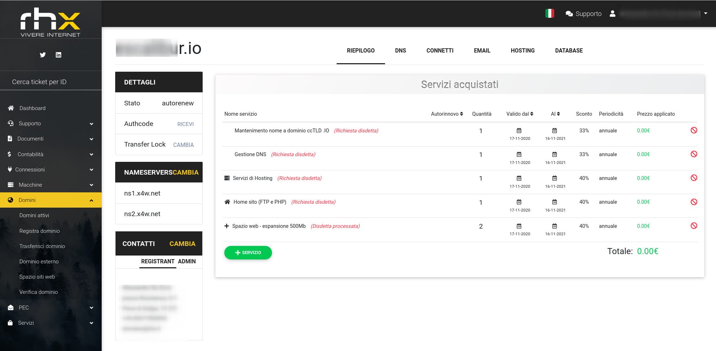Click the plus icon beside Spazio web
The width and height of the screenshot is (716, 351).
tap(226, 226)
